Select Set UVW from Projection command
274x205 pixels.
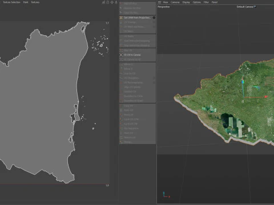click(138, 18)
